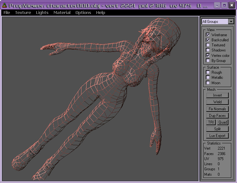Screen dimensions: 237x183
Task: Close the PropViewer window
Action: (x=232, y=6)
